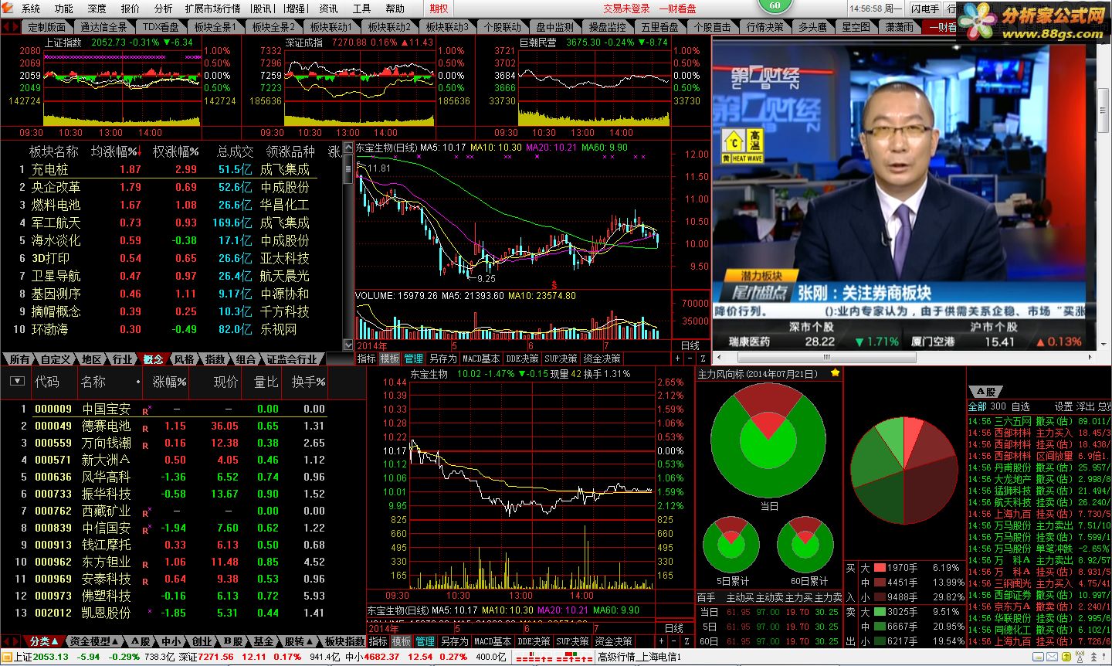The height and width of the screenshot is (666, 1112).
Task: Click the yellow star beside 主力风向标
Action: click(835, 373)
